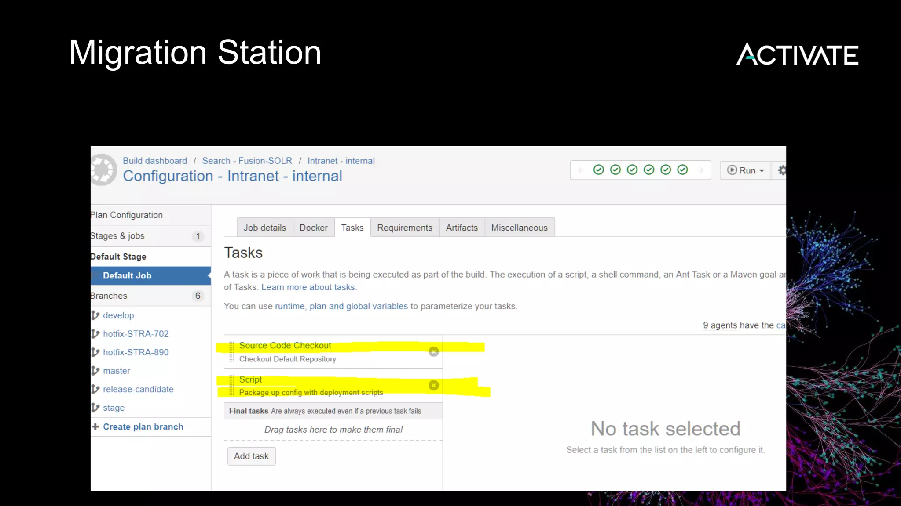The width and height of the screenshot is (901, 506).
Task: Click the Add task button
Action: [251, 456]
